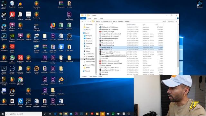This screenshot has height=116, width=206.
Task: Select the ModernApophis.zip file
Action: 107,41
